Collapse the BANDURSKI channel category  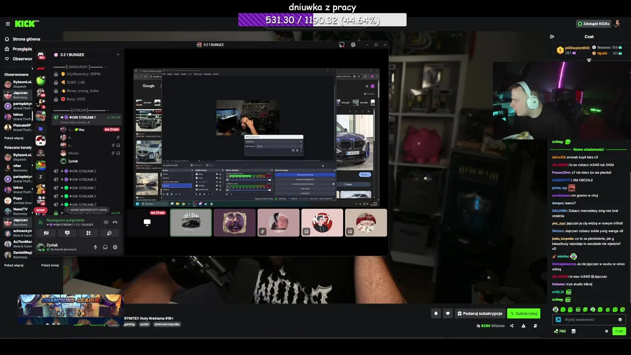click(x=78, y=67)
